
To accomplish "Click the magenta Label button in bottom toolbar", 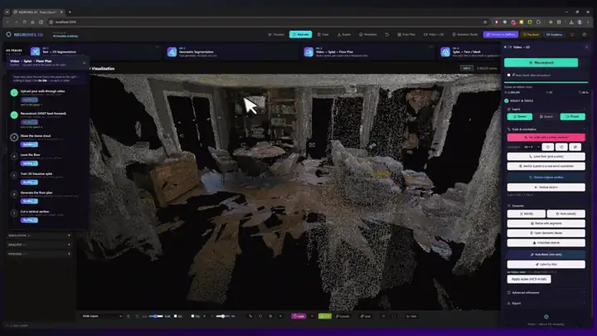I will (298, 316).
